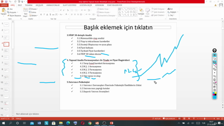Open the ANİMASYONLAR ribbon tab
The width and height of the screenshot is (224, 126).
point(53,5)
